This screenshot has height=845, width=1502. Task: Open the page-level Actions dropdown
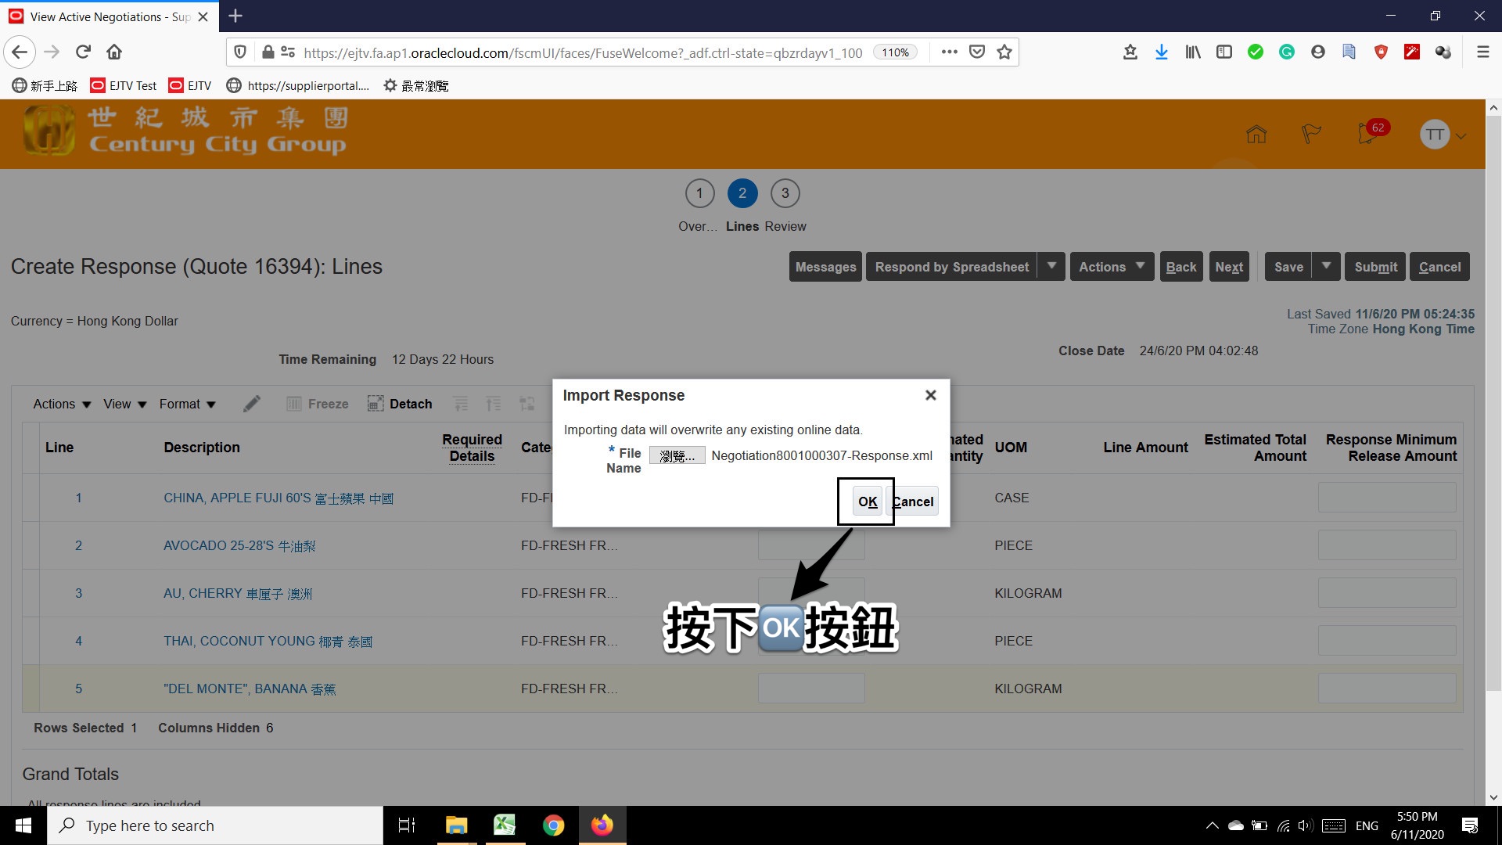[1112, 267]
